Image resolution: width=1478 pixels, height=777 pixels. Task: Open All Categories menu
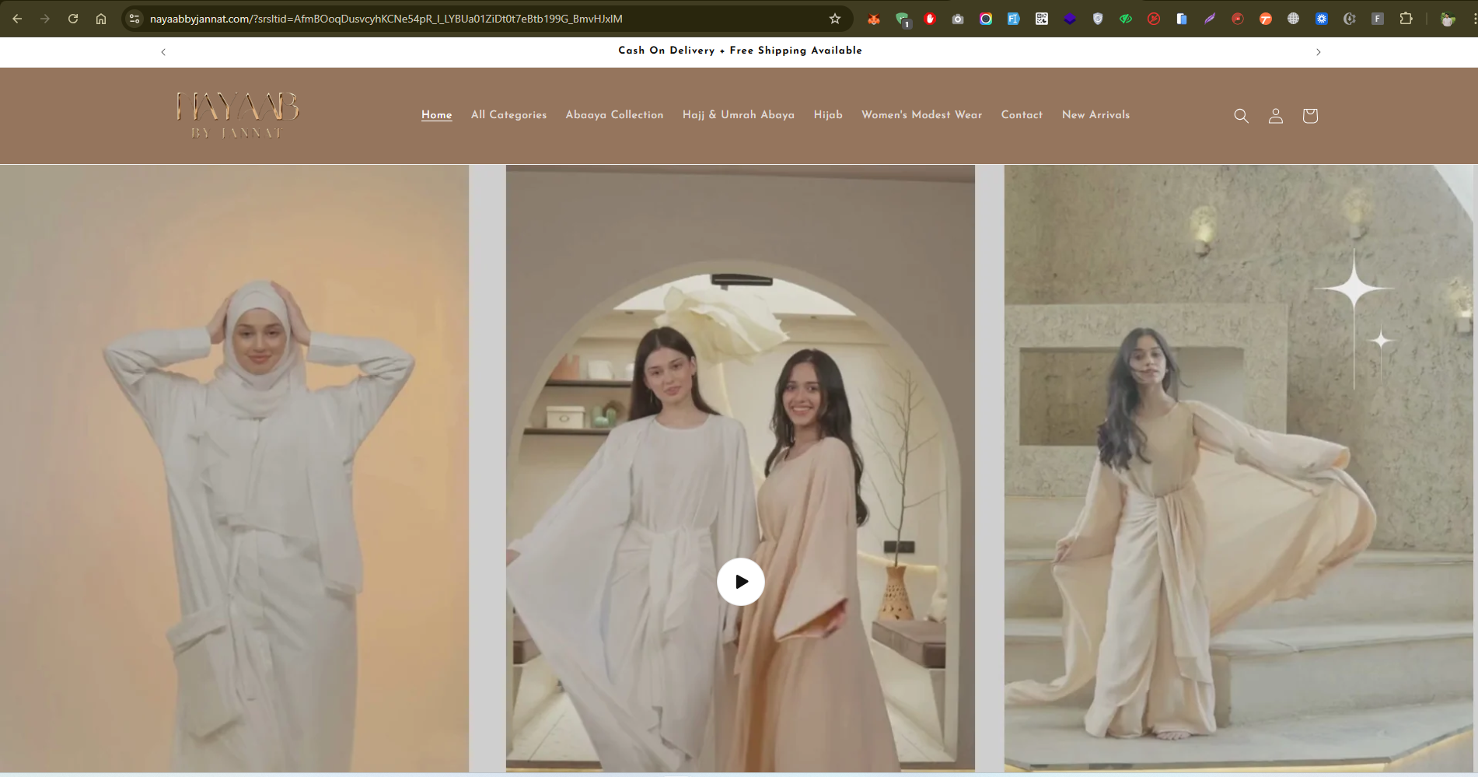508,115
